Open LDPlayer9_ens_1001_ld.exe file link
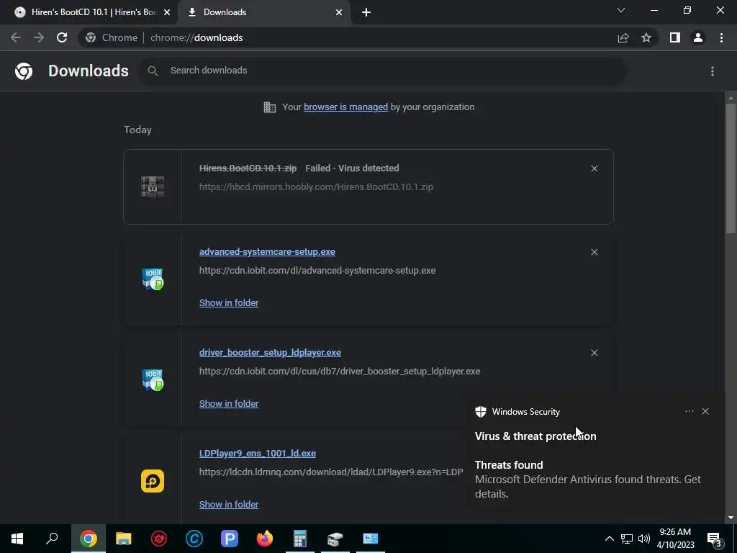This screenshot has height=553, width=737. (258, 454)
